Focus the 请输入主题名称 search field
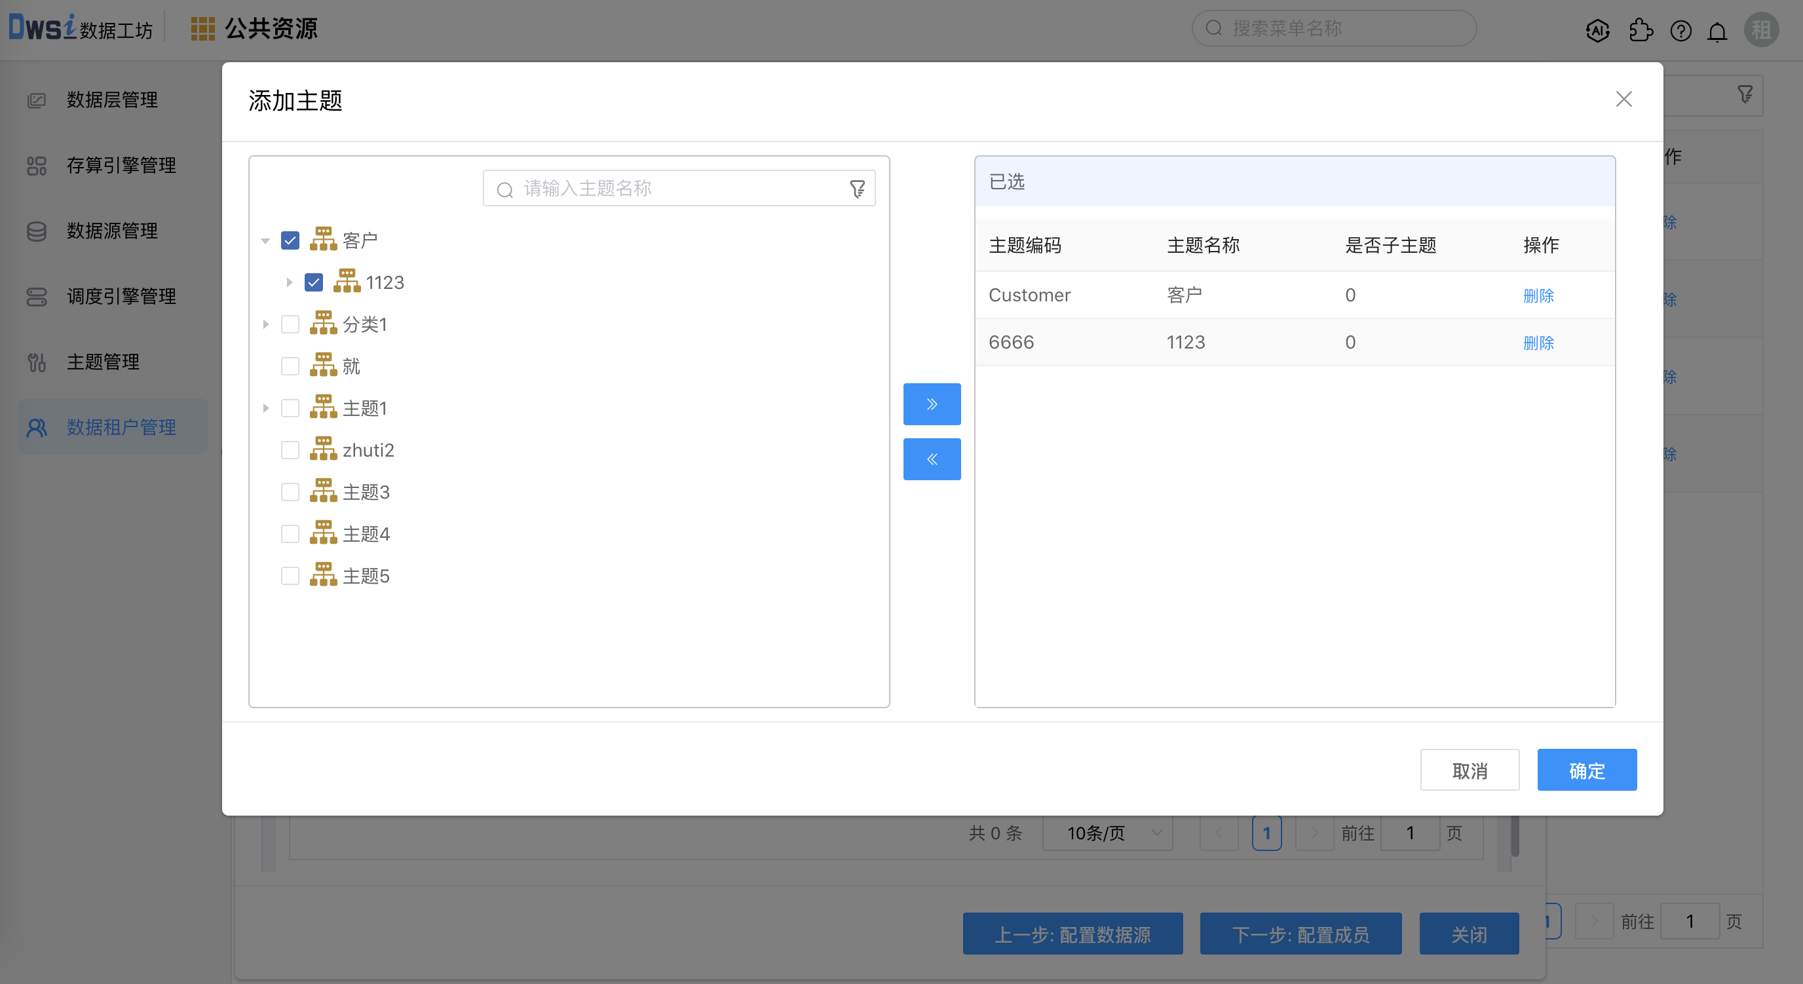Image resolution: width=1803 pixels, height=984 pixels. click(672, 189)
